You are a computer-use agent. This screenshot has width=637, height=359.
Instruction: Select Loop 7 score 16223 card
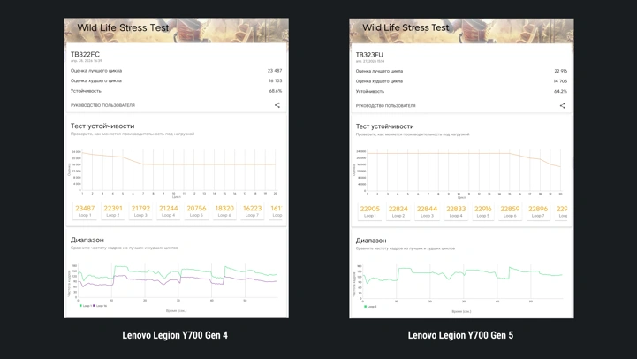(x=252, y=210)
